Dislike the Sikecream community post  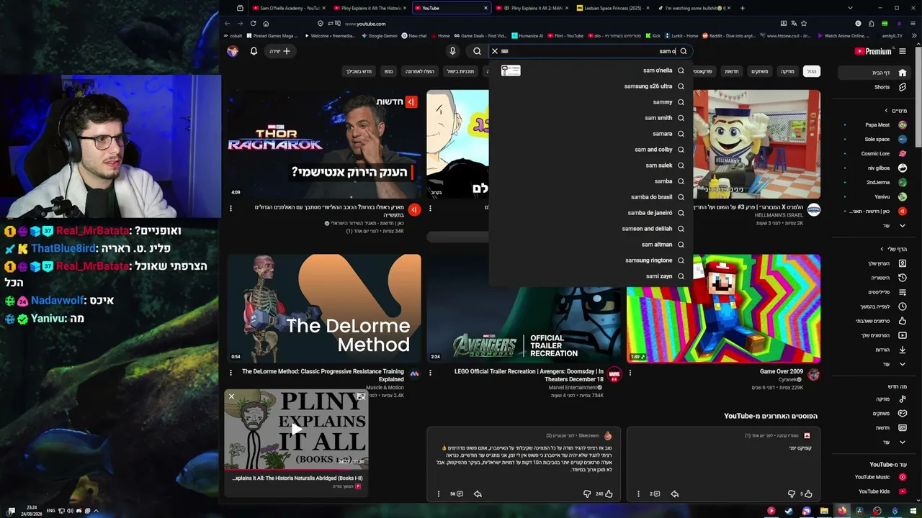tap(587, 494)
